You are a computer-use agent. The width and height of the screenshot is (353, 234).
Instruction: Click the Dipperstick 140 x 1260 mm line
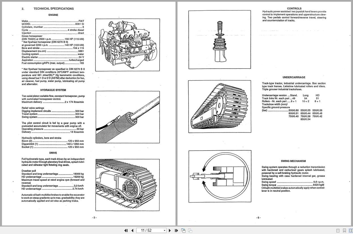pyautogui.click(x=53, y=144)
